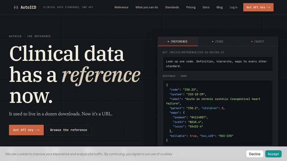Image resolution: width=287 pixels, height=161 pixels.
Task: Click the CLINICAL DATA STANDARDS, ONE API tagline
Action: (68, 7)
